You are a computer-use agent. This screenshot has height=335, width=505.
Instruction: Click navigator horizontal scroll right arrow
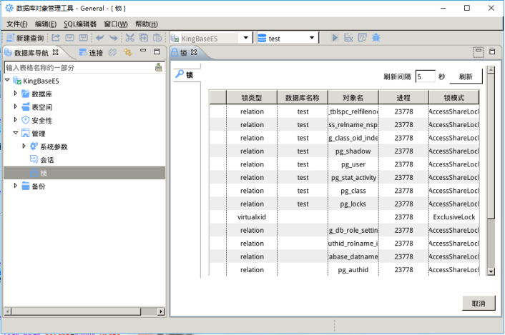pyautogui.click(x=161, y=311)
